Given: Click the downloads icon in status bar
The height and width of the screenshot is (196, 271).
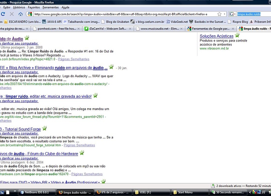Looking at the screenshot, I should tap(213, 186).
